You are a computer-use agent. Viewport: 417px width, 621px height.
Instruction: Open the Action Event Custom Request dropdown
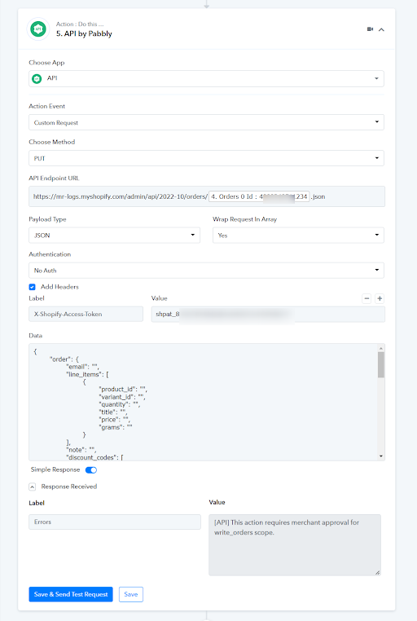[x=206, y=122]
